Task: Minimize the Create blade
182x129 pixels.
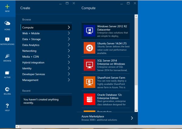Action: tap(60, 3)
